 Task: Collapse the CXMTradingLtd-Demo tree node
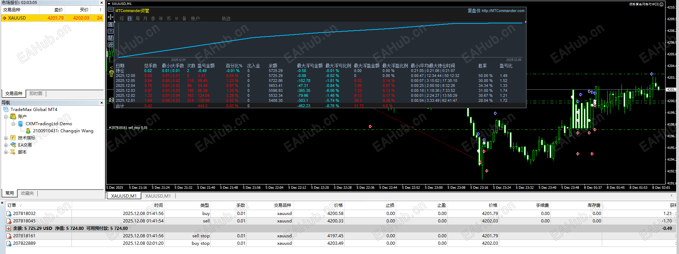[x=13, y=124]
